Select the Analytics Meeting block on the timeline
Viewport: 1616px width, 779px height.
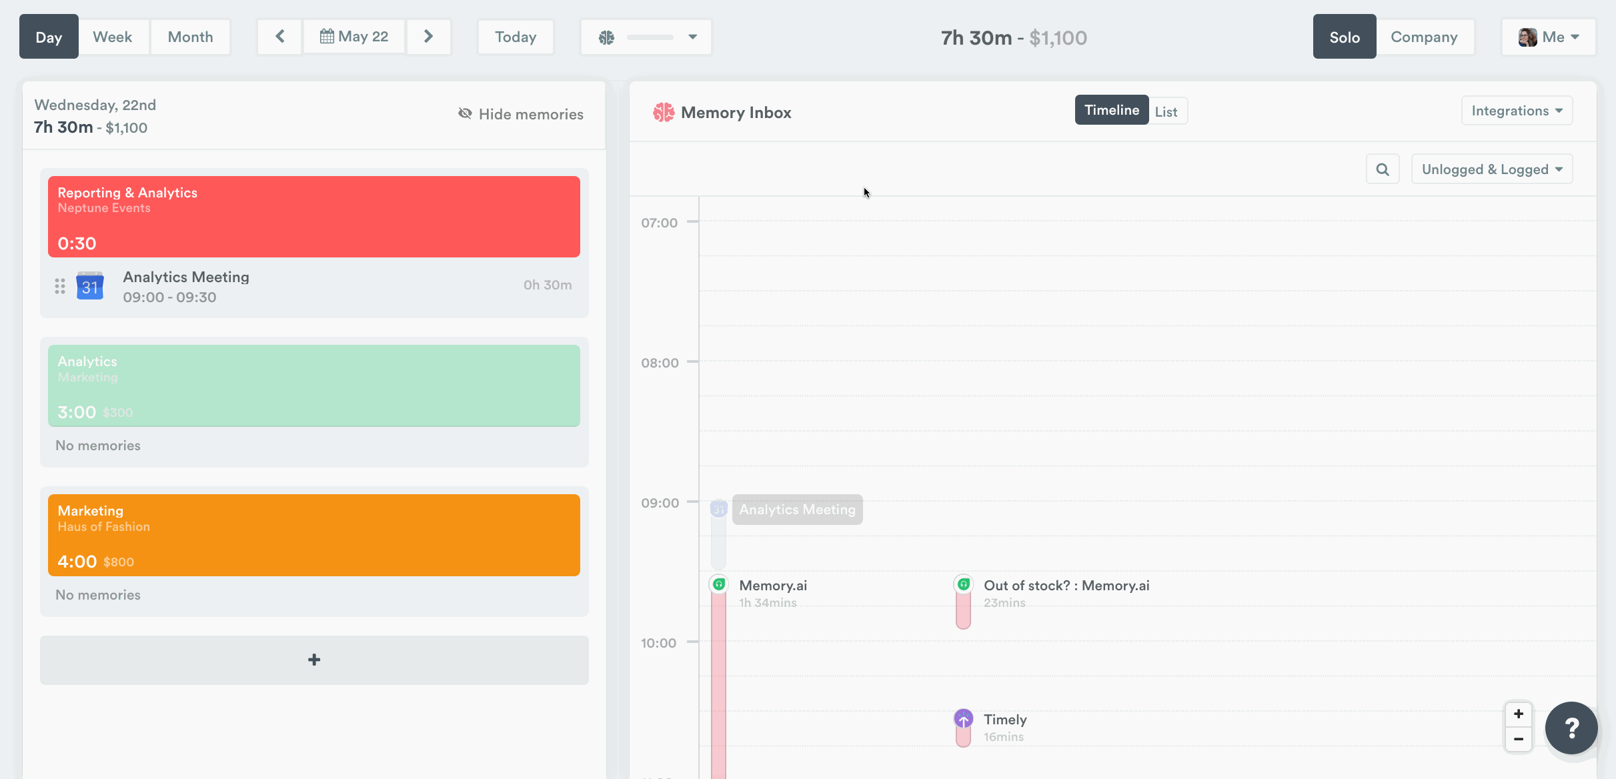pyautogui.click(x=797, y=509)
